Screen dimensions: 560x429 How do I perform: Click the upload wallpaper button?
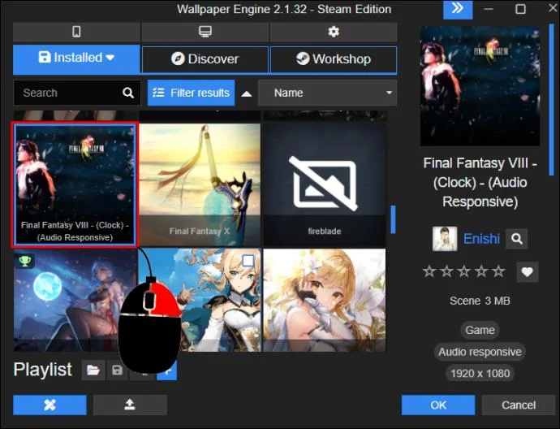click(x=130, y=405)
